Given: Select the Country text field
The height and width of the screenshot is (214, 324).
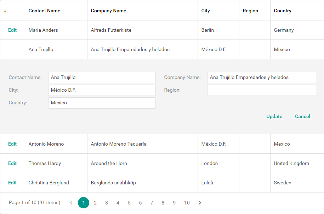Looking at the screenshot, I should (x=102, y=103).
